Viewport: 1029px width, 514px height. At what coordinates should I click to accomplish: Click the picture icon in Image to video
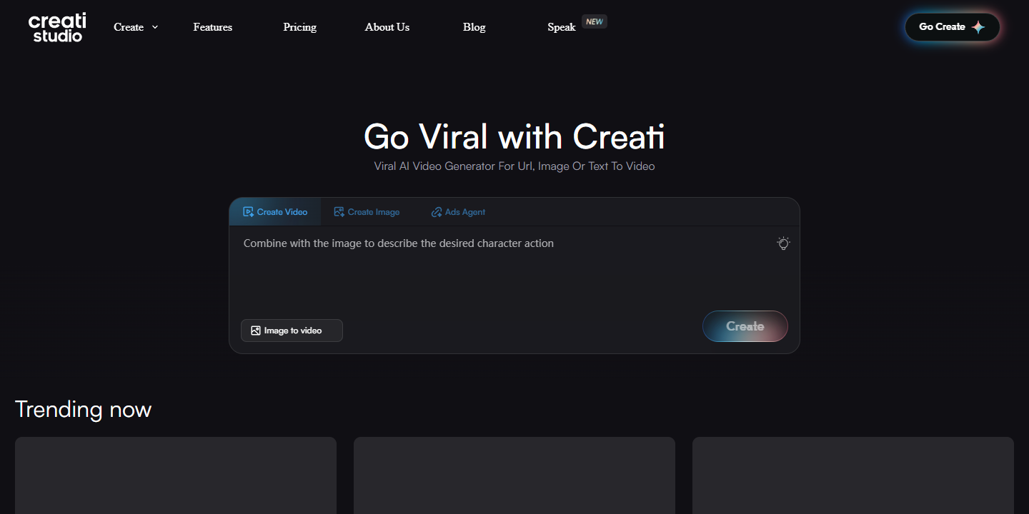point(256,331)
